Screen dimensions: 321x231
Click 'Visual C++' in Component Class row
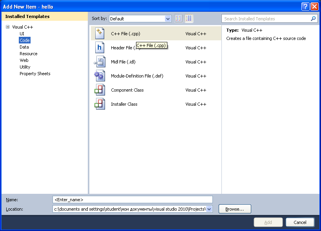[196, 90]
